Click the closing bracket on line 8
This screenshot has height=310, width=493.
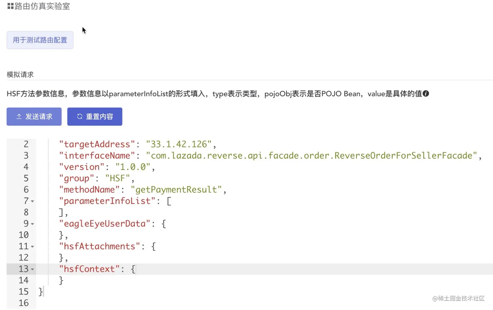click(x=61, y=212)
